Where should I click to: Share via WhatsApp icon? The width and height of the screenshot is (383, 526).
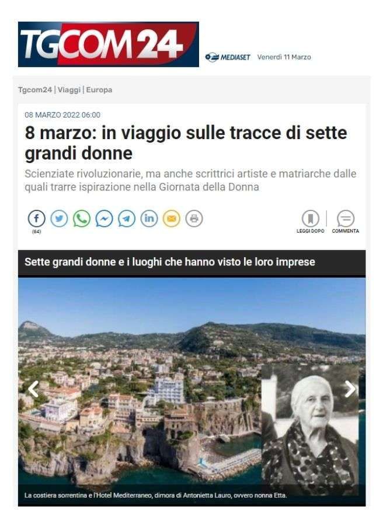(82, 219)
